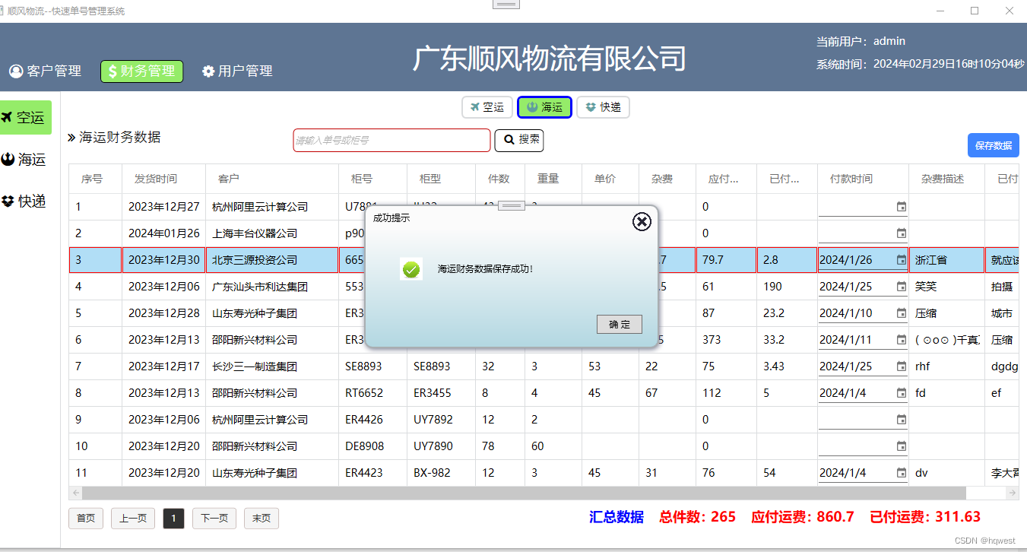
Task: Click the blue 保存数据 button
Action: (x=994, y=145)
